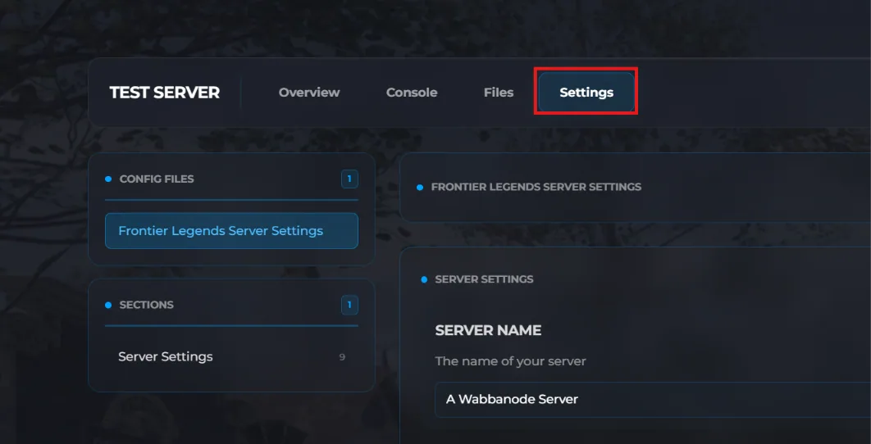Click the number 9 beside Server Settings
The width and height of the screenshot is (871, 444).
(342, 357)
